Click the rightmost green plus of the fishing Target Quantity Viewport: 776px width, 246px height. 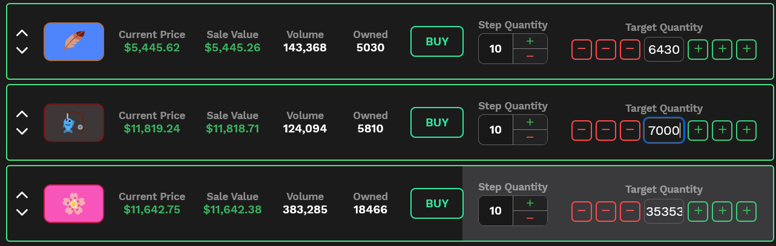pos(746,130)
